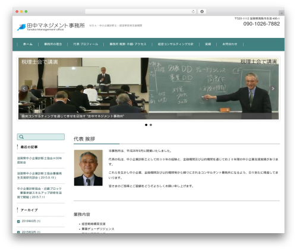This screenshot has width=297, height=251.
Task: Expand the 2018年6月 archive plus icon
Action: click(x=18, y=221)
